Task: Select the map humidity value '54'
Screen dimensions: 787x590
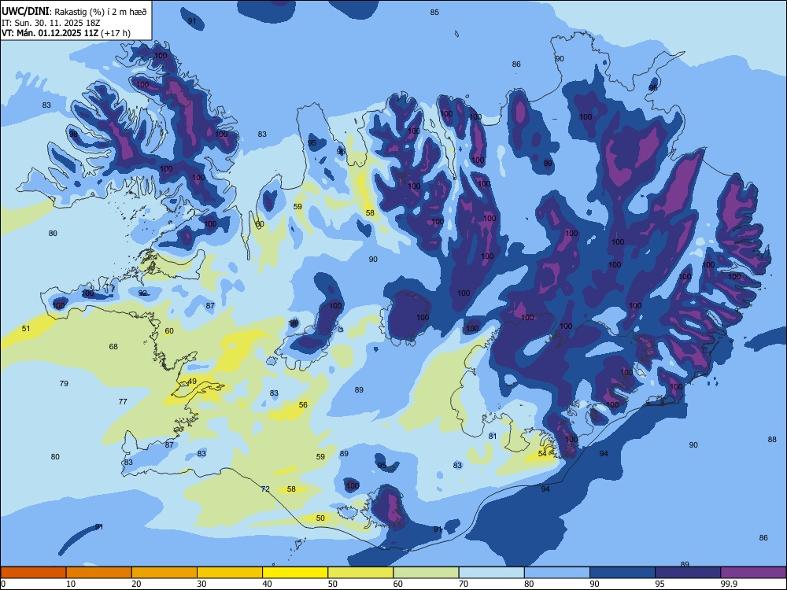Action: 542,454
